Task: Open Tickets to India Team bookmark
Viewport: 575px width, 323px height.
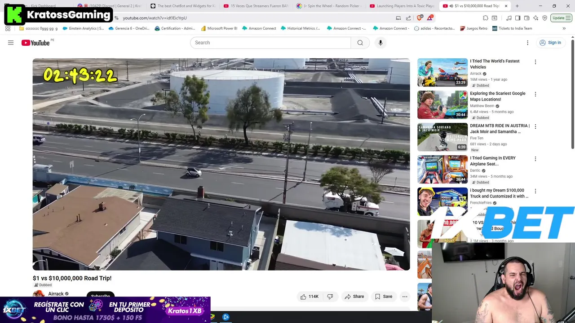Action: (512, 28)
